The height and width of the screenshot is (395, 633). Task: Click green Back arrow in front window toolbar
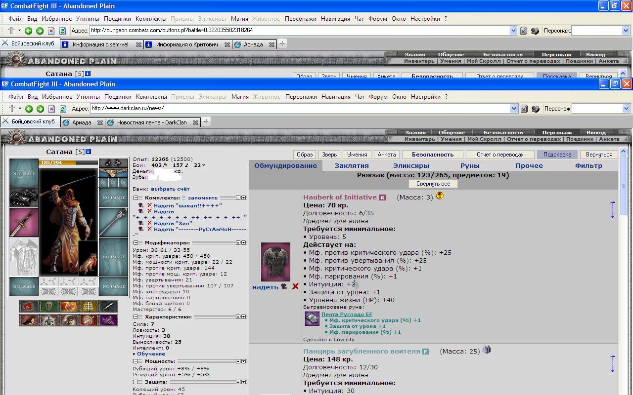29,109
